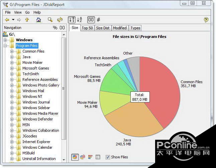Click the Forward arrow toolbar icon
Viewport: 216px width, 168px height.
pos(19,20)
